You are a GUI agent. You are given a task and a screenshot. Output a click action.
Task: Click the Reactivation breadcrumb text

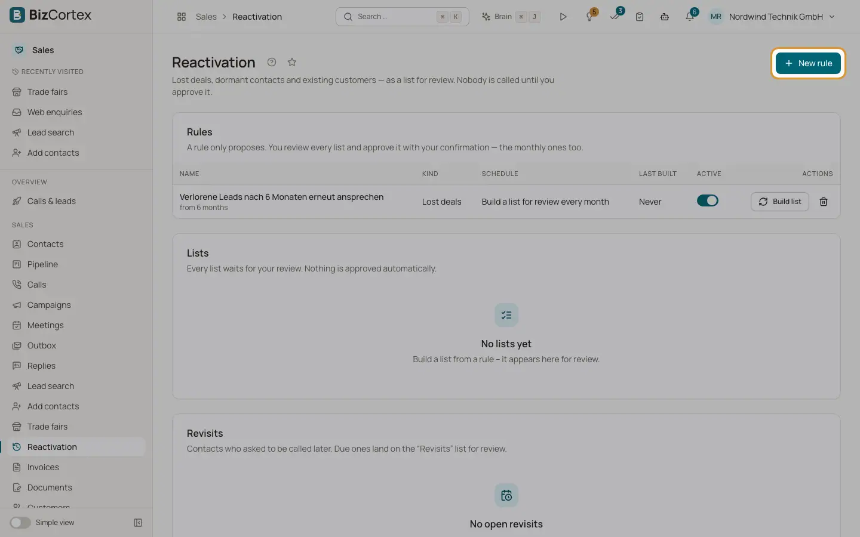point(257,17)
